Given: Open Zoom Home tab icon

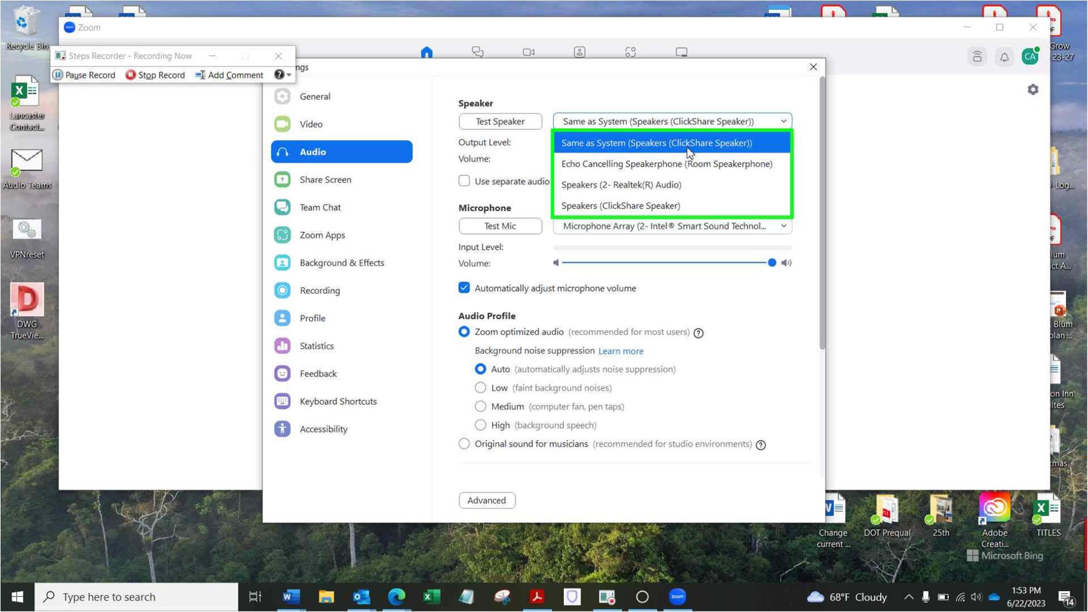Looking at the screenshot, I should [426, 52].
